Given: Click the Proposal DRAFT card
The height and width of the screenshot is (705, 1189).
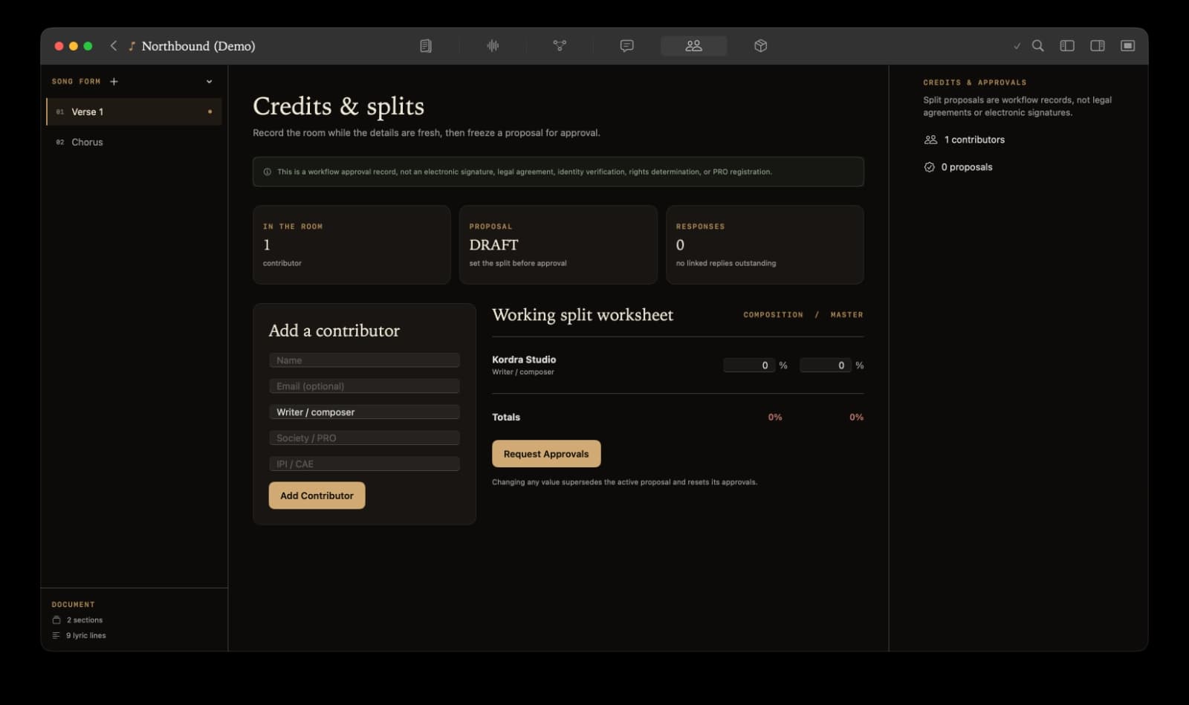Looking at the screenshot, I should 558,245.
